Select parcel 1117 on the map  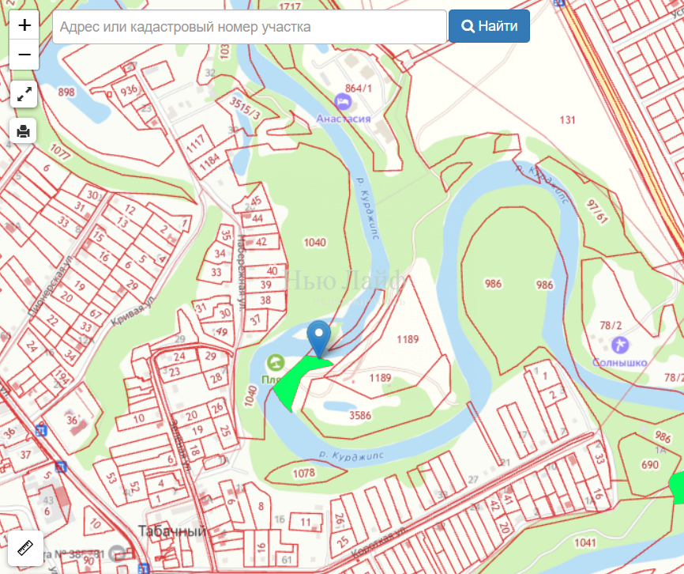tap(195, 141)
